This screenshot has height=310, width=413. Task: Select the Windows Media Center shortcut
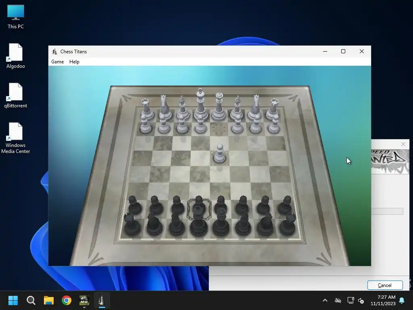click(16, 138)
